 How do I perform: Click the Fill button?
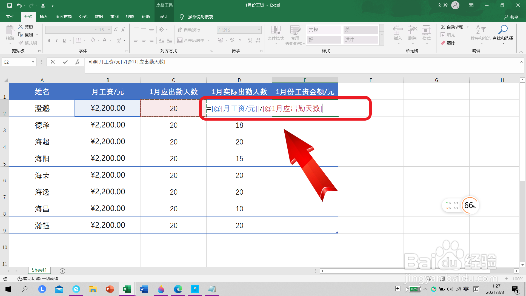(x=449, y=35)
